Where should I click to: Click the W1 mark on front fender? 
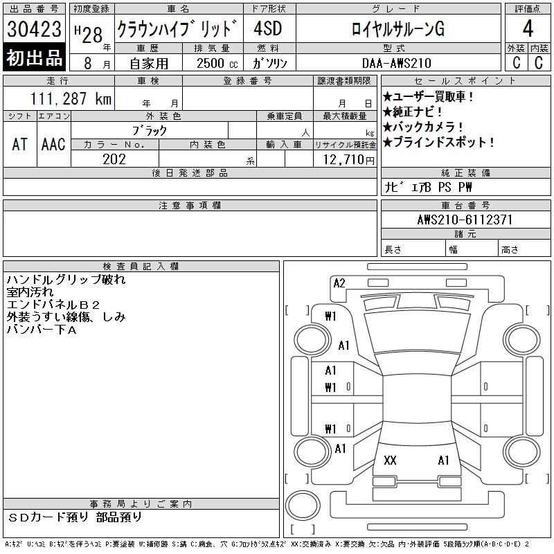[x=330, y=316]
